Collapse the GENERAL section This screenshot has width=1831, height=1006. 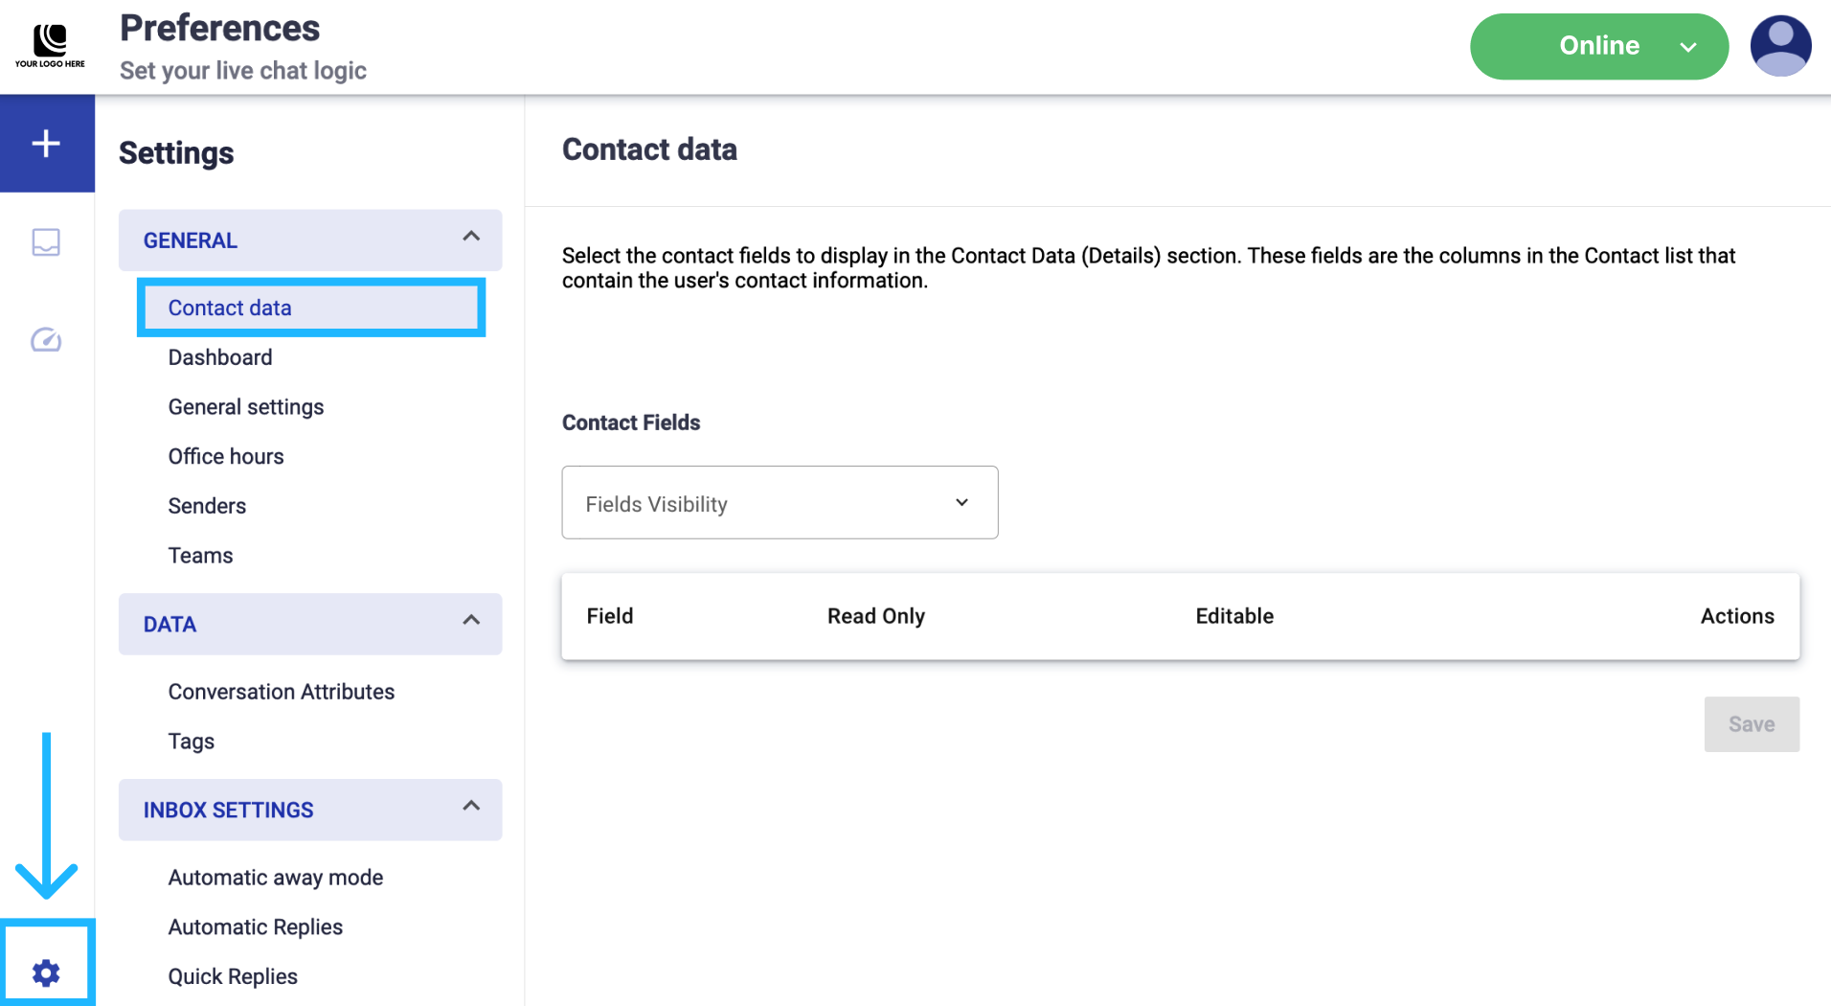click(x=470, y=238)
